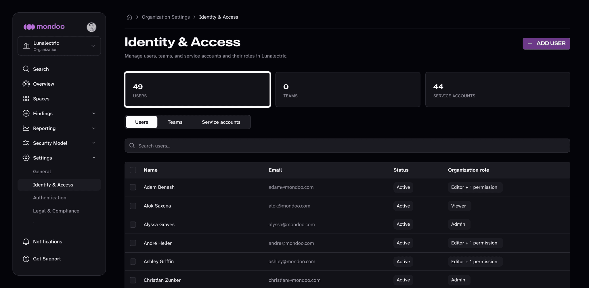
Task: Click the Settings gear icon
Action: [26, 158]
